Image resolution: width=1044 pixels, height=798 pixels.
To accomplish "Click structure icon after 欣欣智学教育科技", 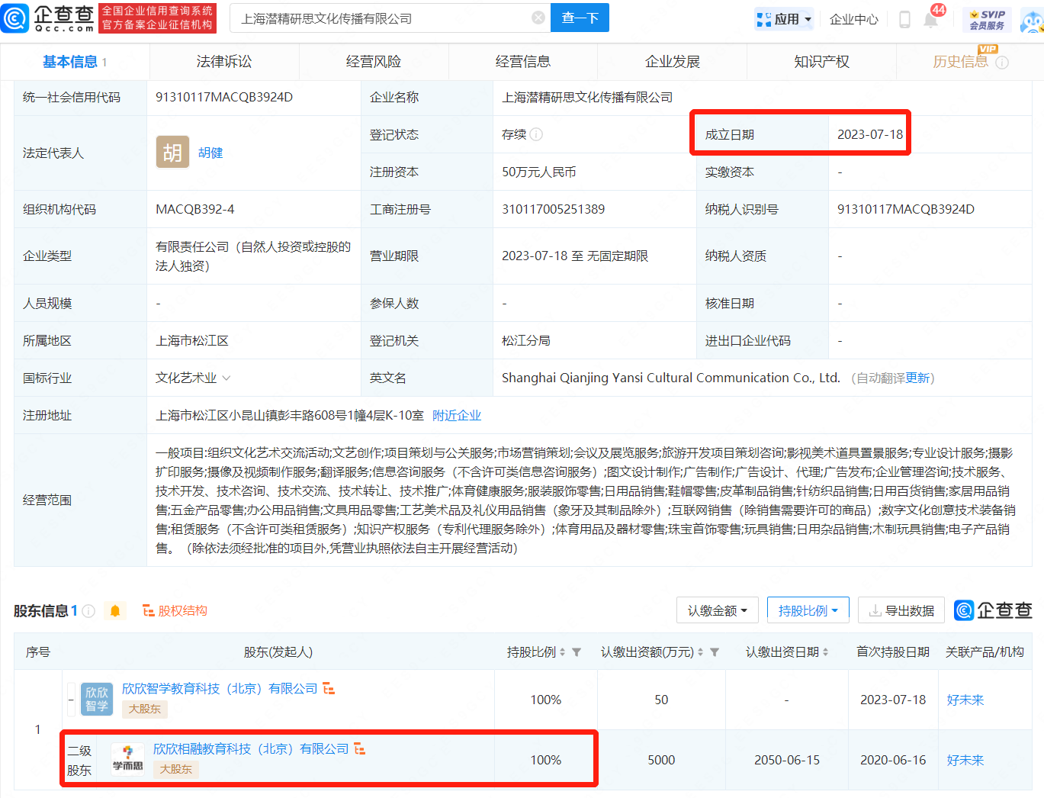I will [x=329, y=688].
